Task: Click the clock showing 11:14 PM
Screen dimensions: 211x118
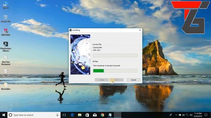Action: tap(198, 115)
